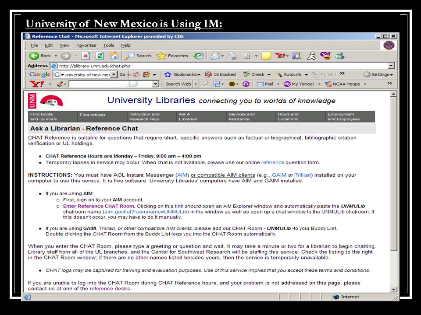Open the Search pane from the IE toolbar
421x315 pixels.
click(138, 56)
